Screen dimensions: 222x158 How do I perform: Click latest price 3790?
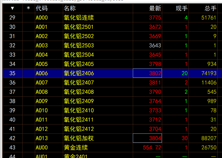click(x=155, y=92)
